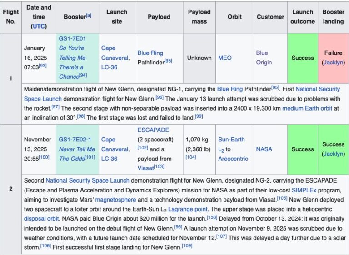Open the ESCAPADE payload link
Viewport: 349px width, 255px height.
click(x=153, y=130)
